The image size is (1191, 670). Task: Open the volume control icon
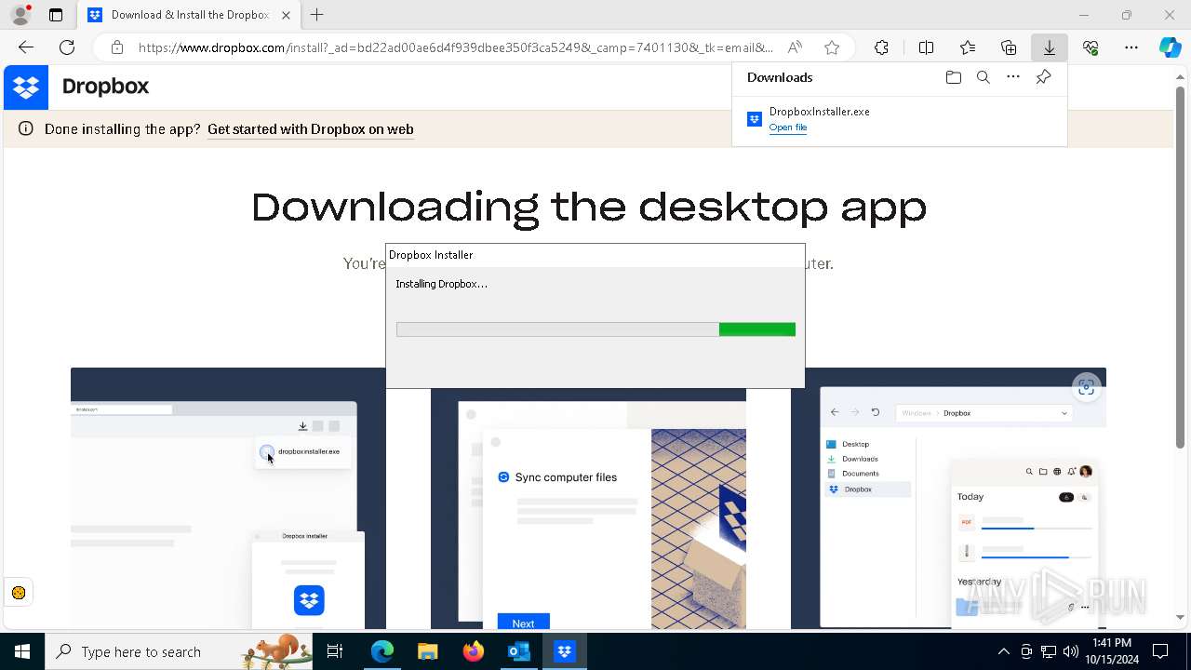(1070, 651)
